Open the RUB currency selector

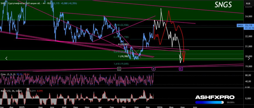click(x=248, y=3)
